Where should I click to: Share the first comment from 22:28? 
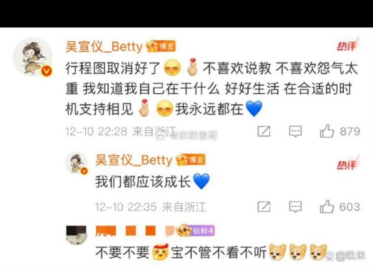click(264, 131)
